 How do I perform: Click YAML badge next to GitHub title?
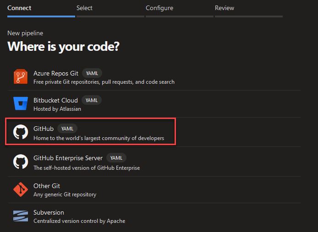click(x=67, y=129)
